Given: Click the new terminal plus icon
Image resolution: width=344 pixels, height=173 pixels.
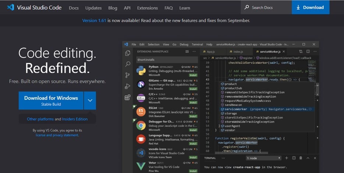Looking at the screenshot, I should click(287, 158).
